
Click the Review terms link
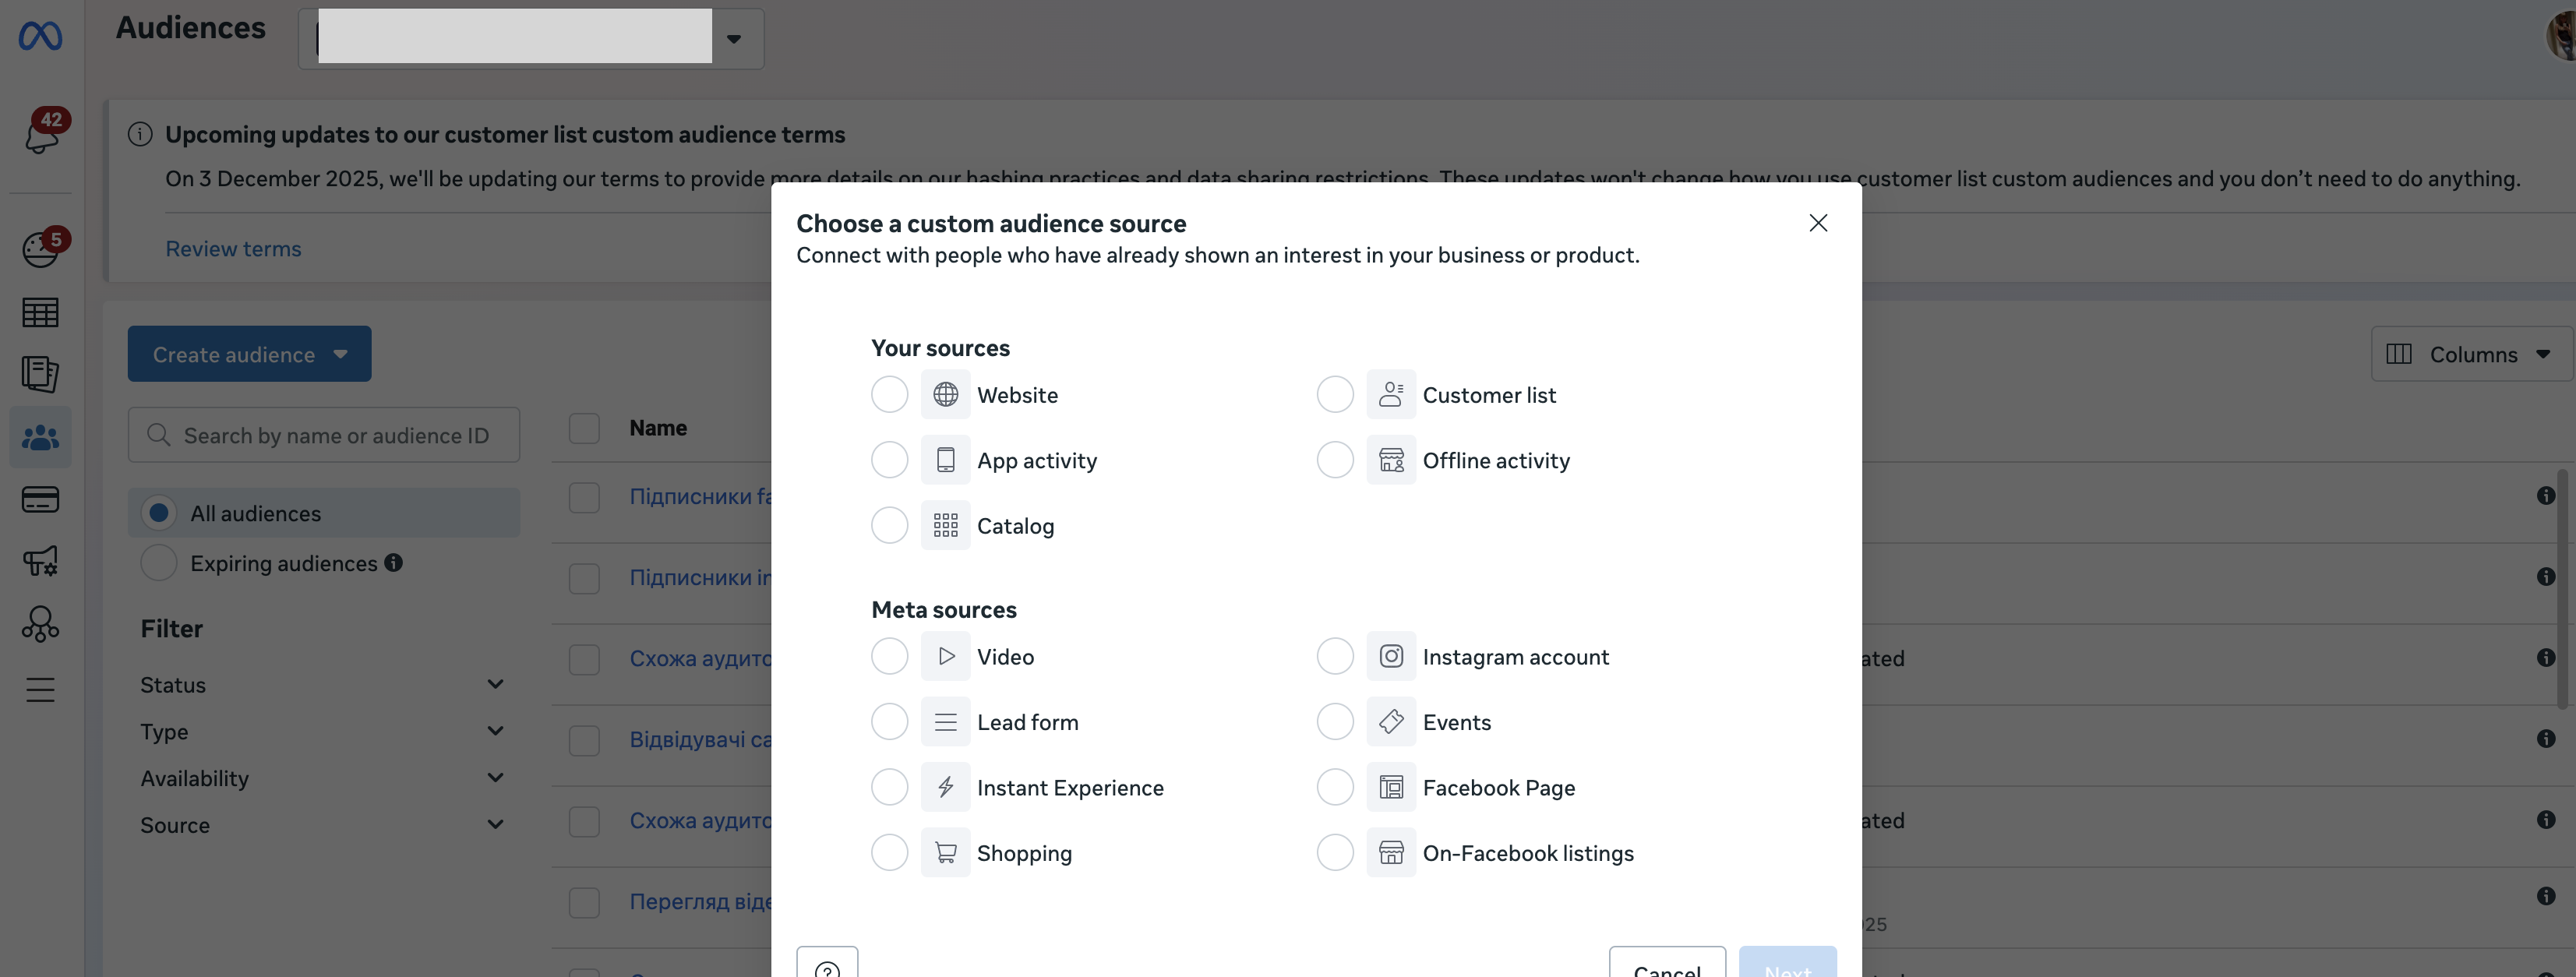233,249
